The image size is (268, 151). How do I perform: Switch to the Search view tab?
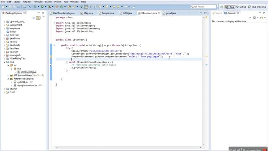click(x=217, y=13)
